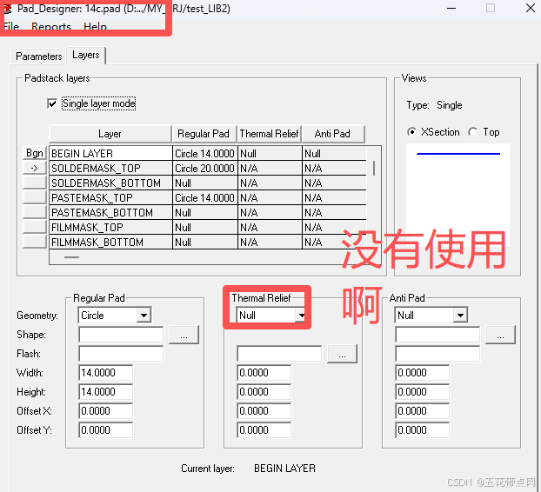Click the Regular Pad Flash field
The image size is (541, 492).
pyautogui.click(x=121, y=354)
